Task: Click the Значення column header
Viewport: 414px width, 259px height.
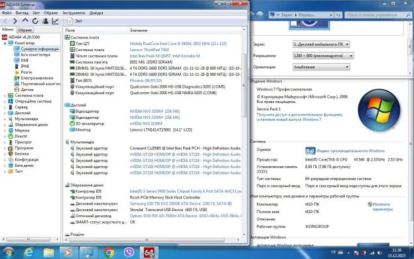Action: point(139,31)
